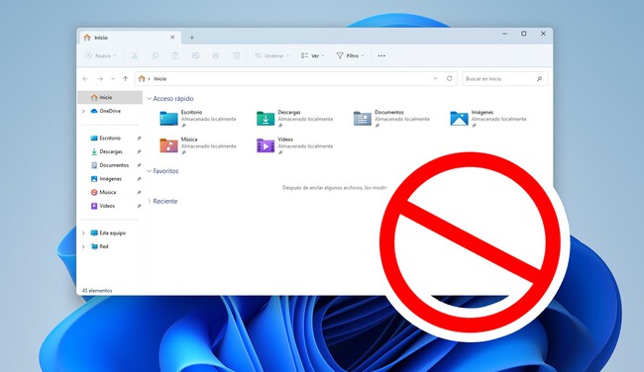Image resolution: width=644 pixels, height=372 pixels.
Task: Click the Rename icon in toolbar
Action: click(x=195, y=55)
